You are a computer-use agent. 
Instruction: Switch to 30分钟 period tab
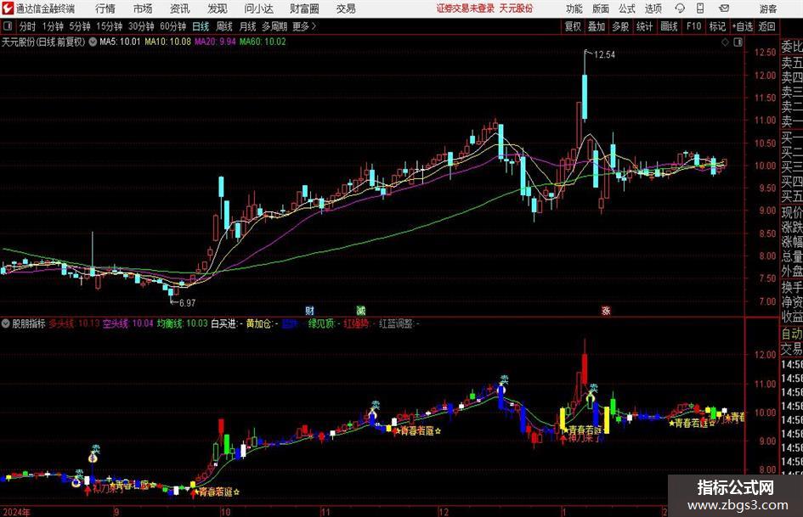click(141, 26)
